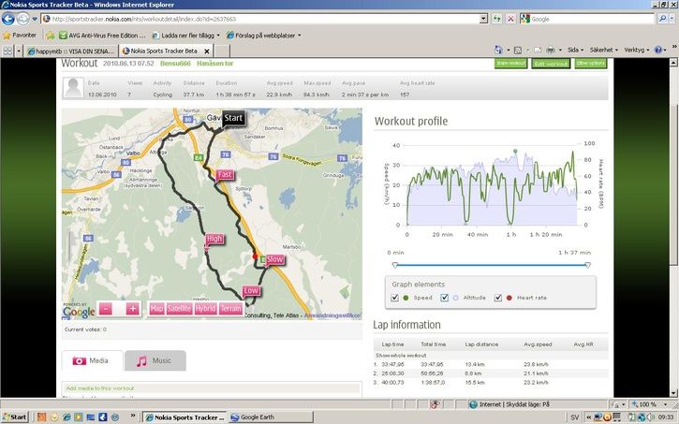Close the Nokia Sports Tracker Beta tab
Viewport: 679px width, 424px height.
207,51
